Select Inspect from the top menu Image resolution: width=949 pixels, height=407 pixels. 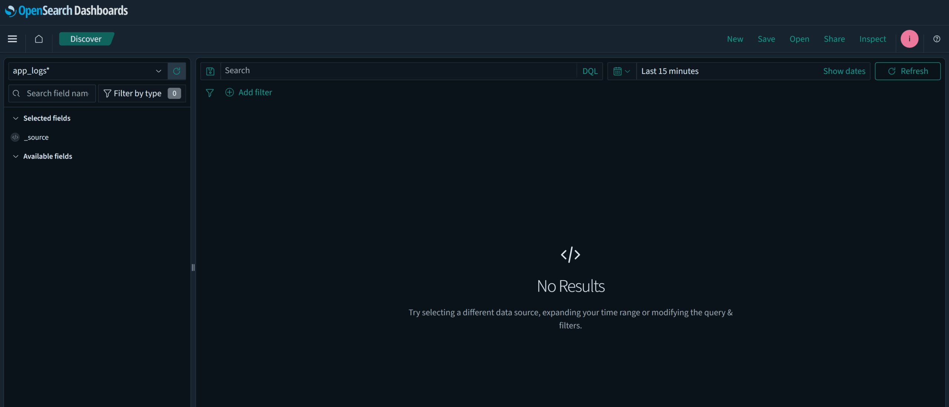(873, 38)
